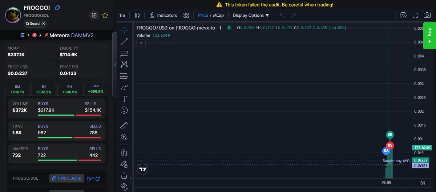
Task: Redo last chart action
Action: (x=294, y=15)
